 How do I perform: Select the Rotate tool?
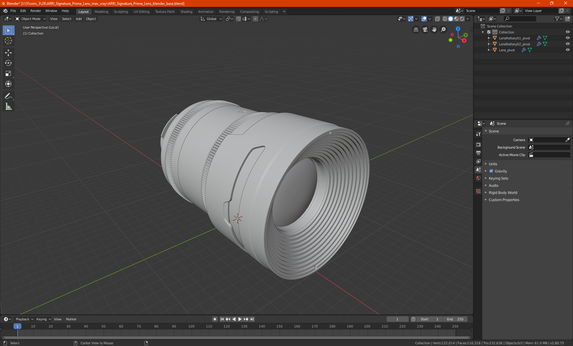tap(8, 63)
